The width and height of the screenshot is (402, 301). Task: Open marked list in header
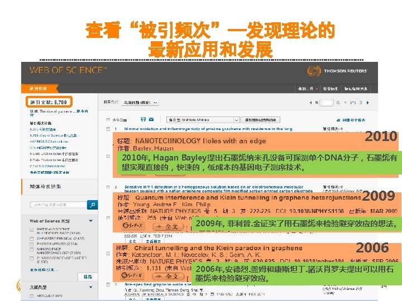[356, 89]
